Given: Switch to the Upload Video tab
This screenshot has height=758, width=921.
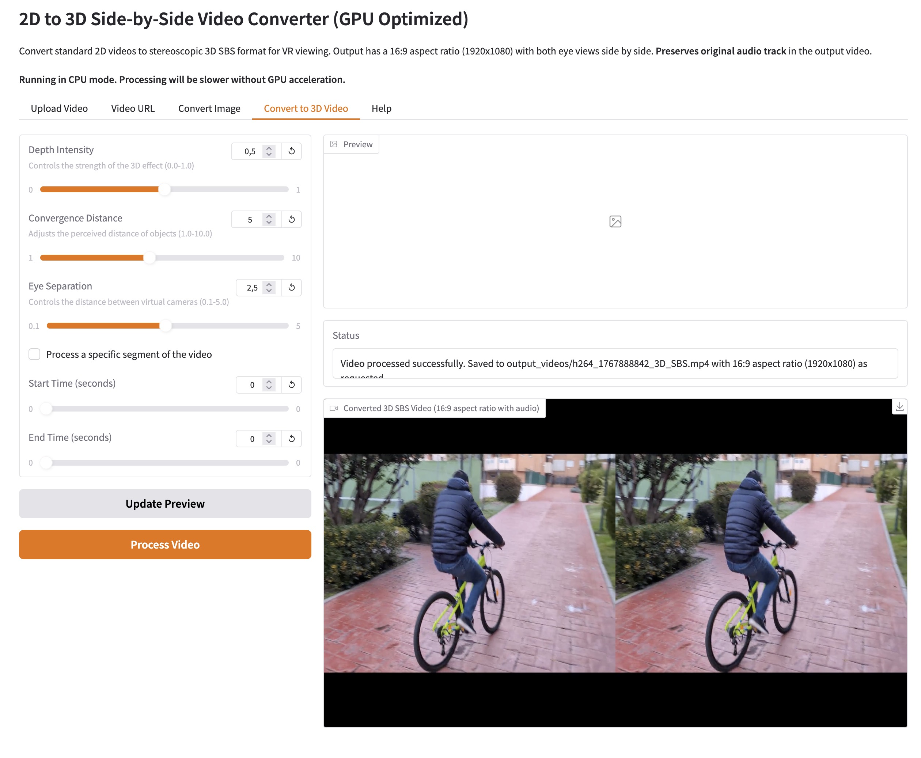Looking at the screenshot, I should (59, 108).
